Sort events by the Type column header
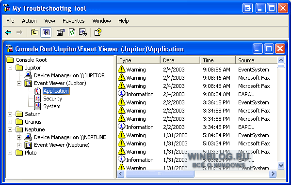The height and width of the screenshot is (185, 291). 139,60
